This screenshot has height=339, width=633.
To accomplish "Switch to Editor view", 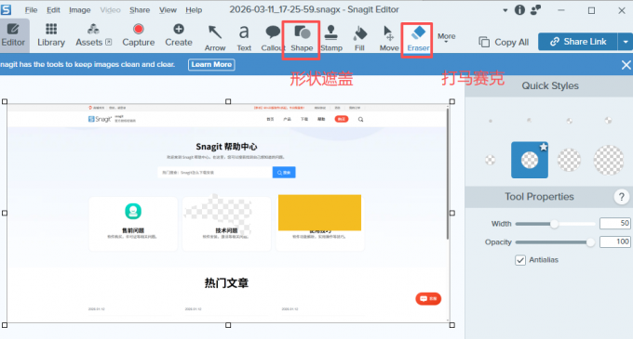I will (x=13, y=35).
